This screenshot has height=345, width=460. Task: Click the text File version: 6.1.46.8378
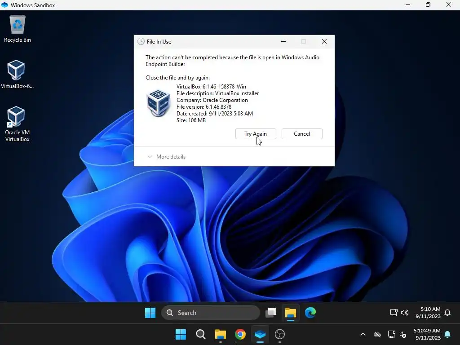point(204,107)
